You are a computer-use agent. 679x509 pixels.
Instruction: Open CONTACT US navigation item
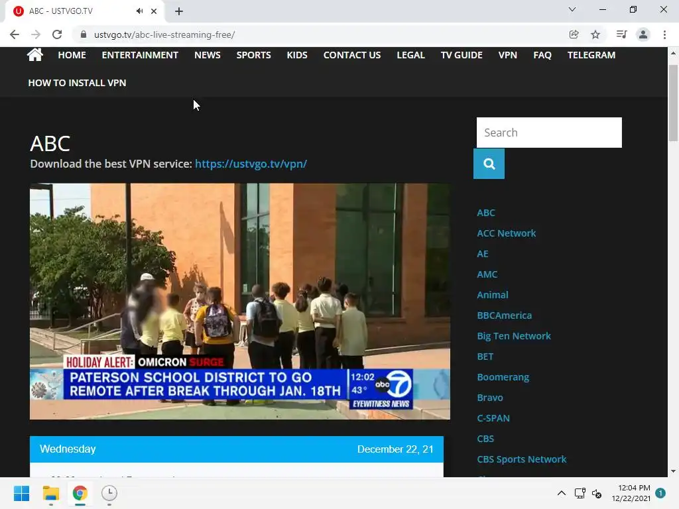[x=352, y=55]
